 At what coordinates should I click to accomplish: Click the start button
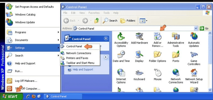tap(11, 96)
